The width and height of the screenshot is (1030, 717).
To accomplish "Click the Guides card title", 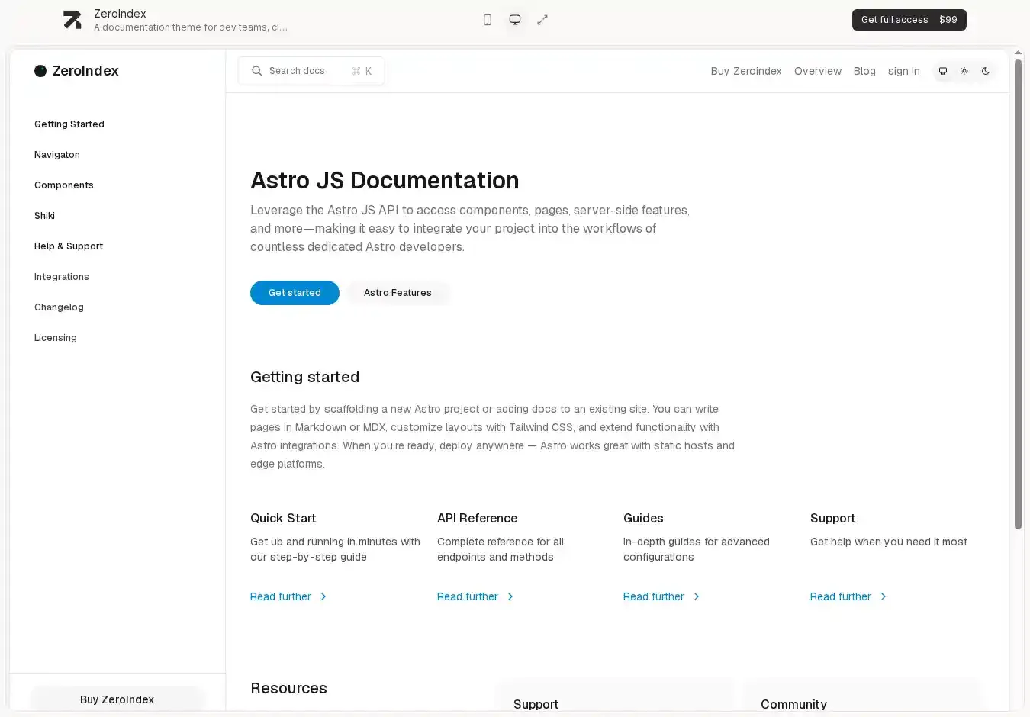I will 643,518.
